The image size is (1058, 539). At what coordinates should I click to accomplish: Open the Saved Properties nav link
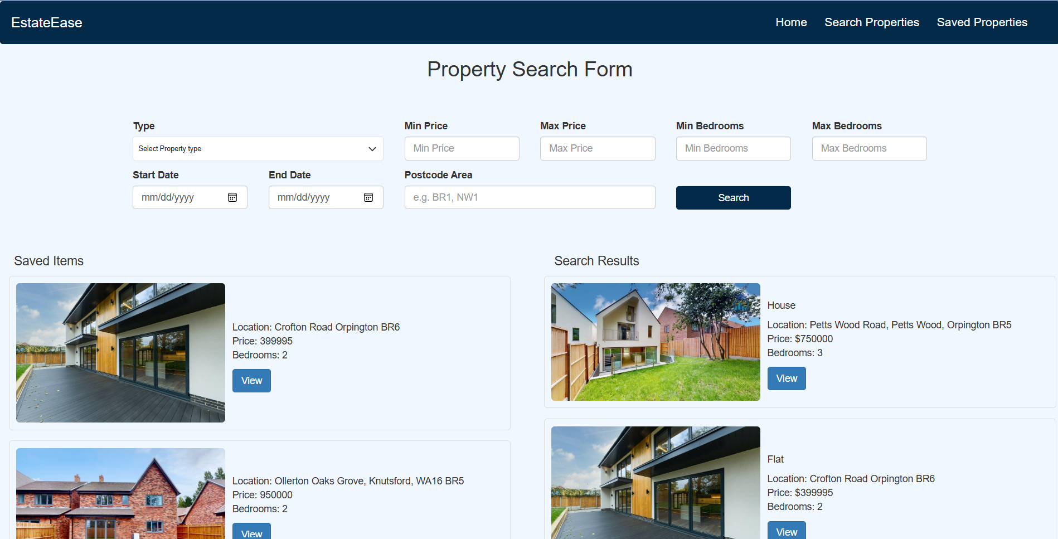click(982, 22)
